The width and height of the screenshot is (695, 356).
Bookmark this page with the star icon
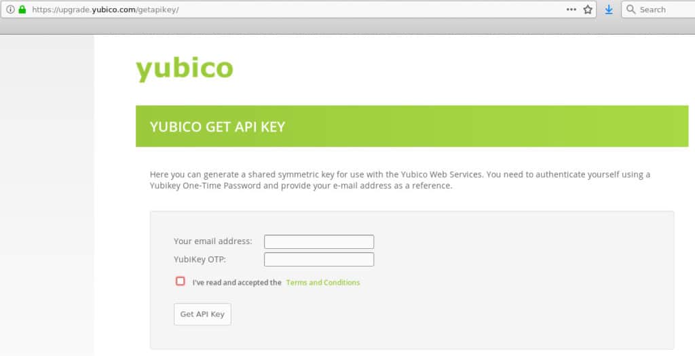588,9
